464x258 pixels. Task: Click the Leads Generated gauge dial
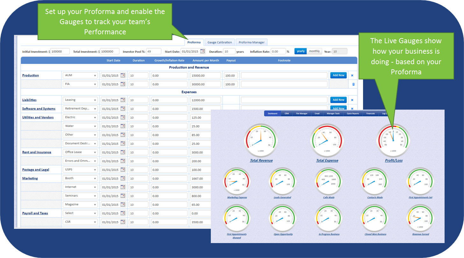coord(282,181)
